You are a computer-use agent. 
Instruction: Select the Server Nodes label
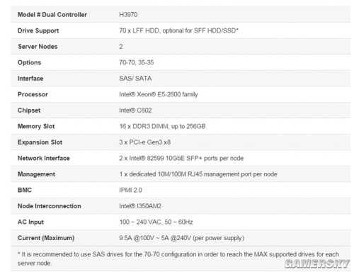(x=38, y=47)
